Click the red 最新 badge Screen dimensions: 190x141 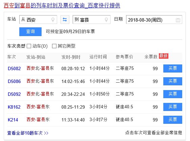coord(164,56)
